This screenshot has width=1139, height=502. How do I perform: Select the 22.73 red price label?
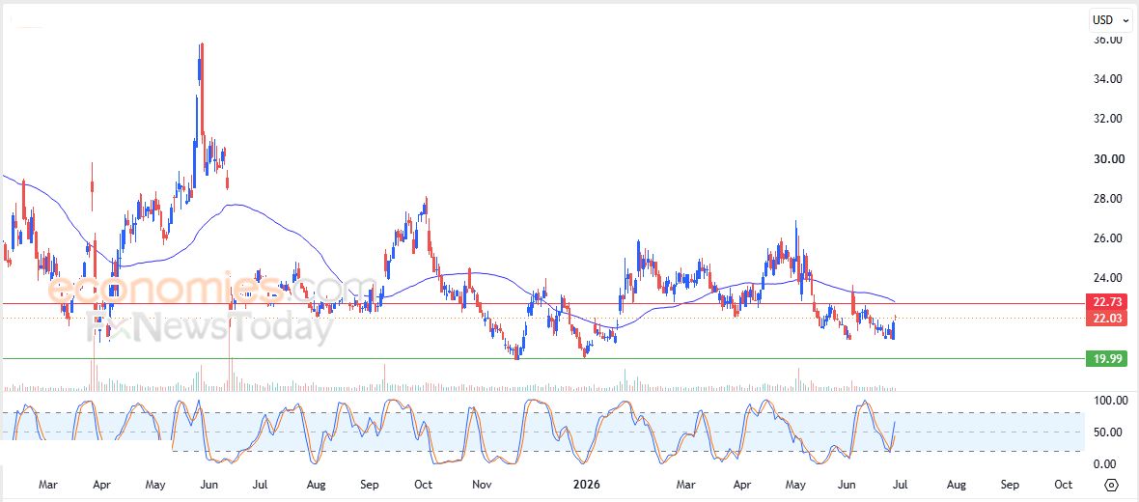(1106, 301)
